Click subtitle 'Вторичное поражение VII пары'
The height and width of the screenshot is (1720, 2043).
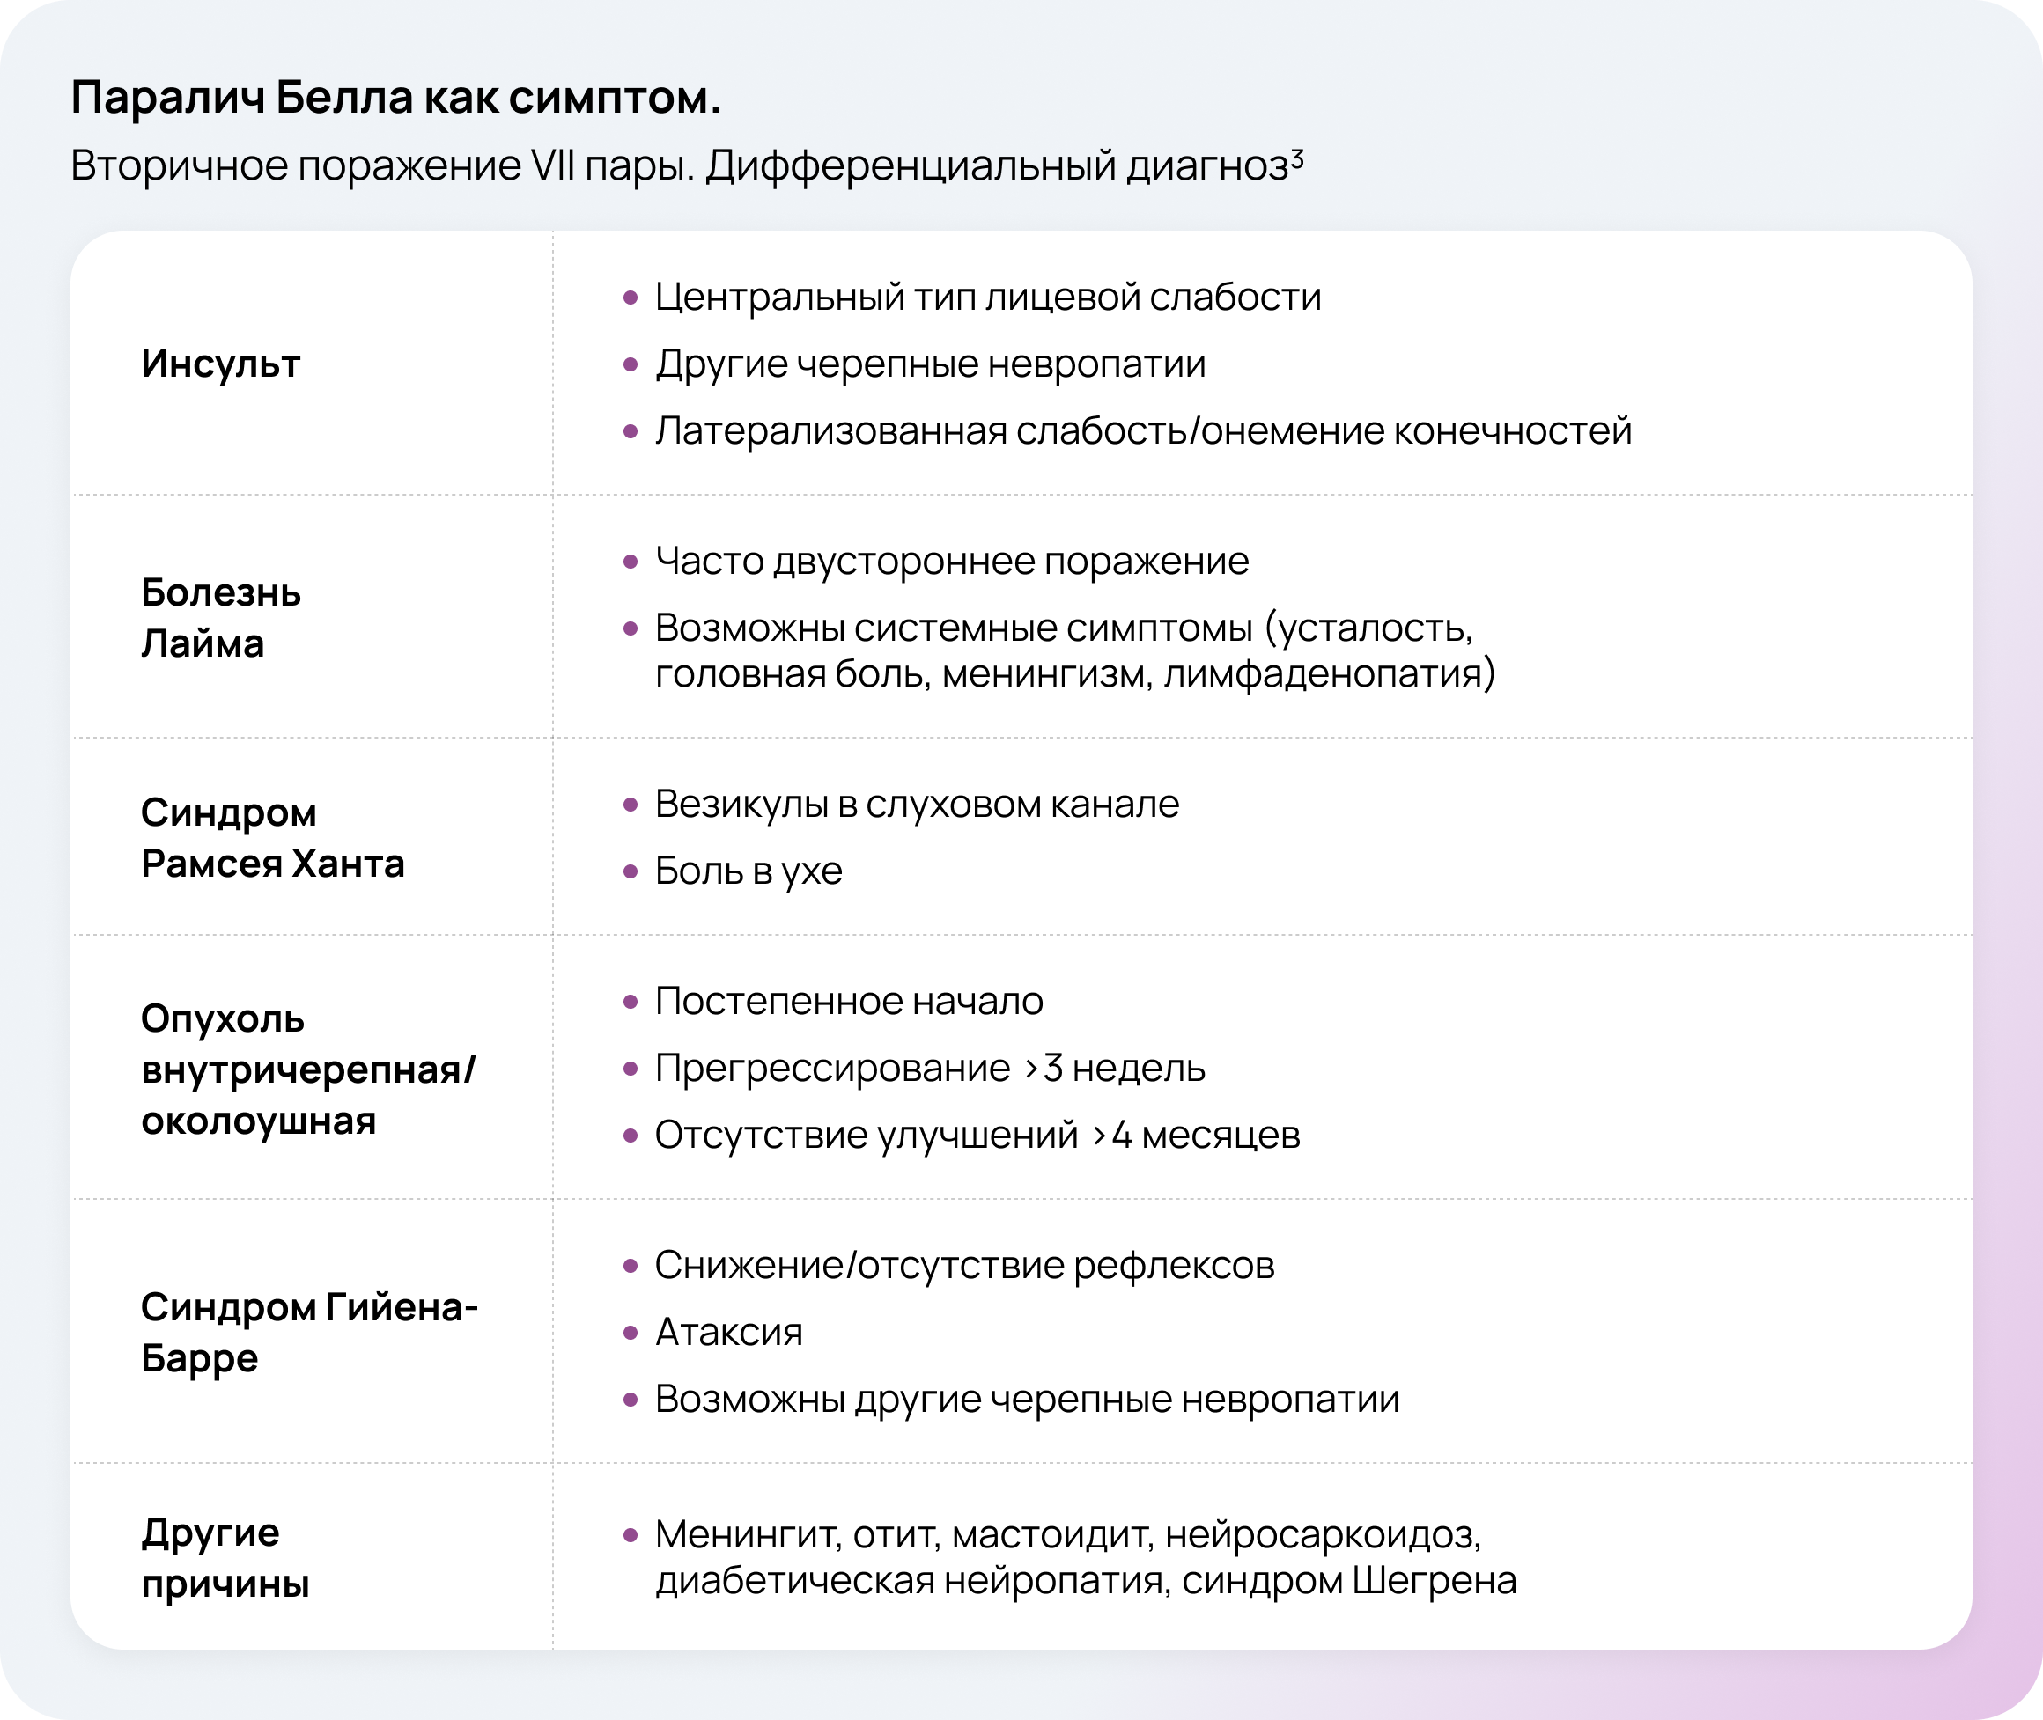click(381, 165)
